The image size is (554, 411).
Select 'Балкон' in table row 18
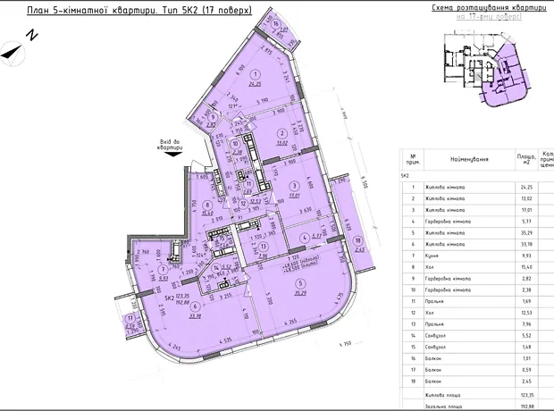pyautogui.click(x=433, y=382)
